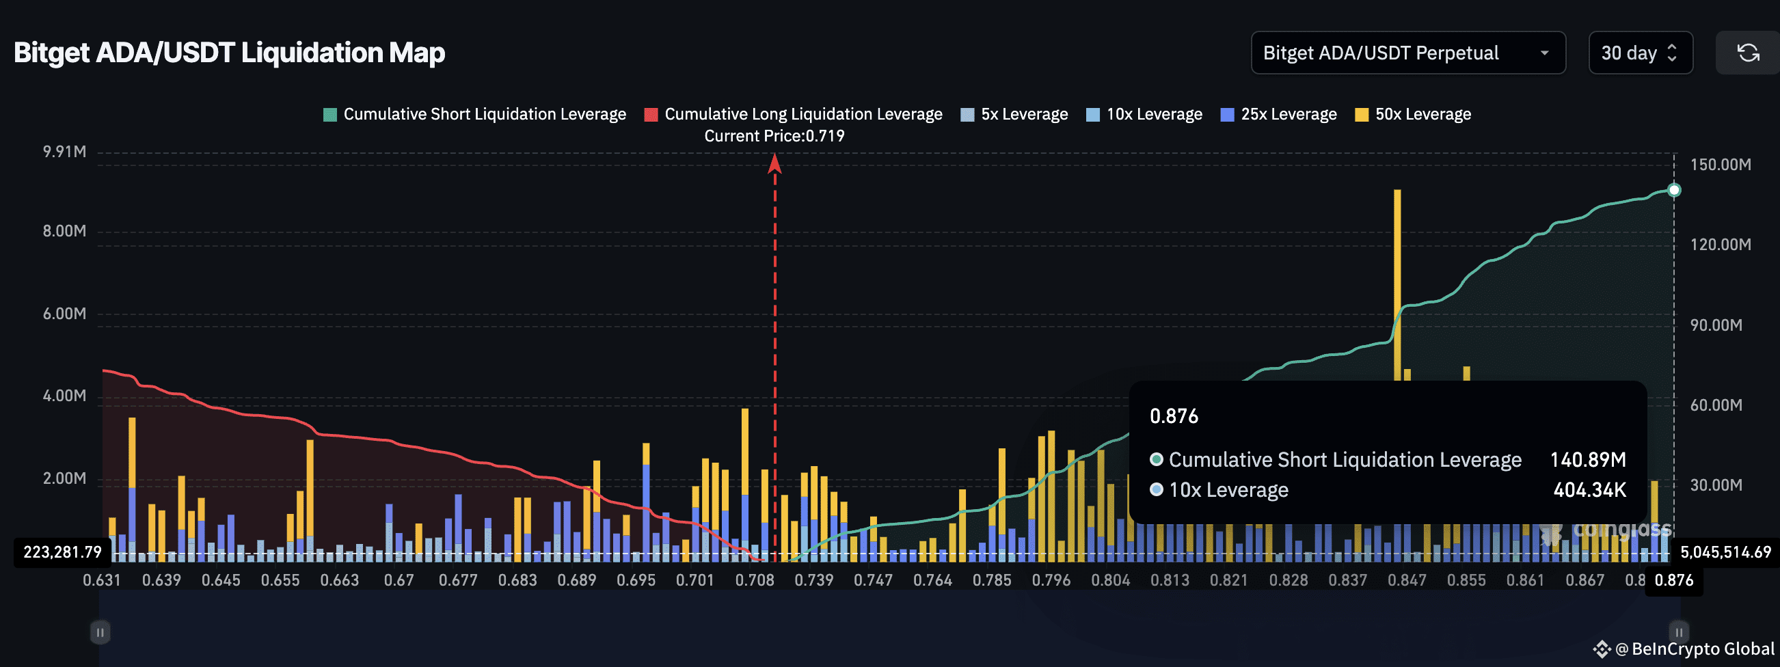The height and width of the screenshot is (667, 1780).
Task: Click the yellow 50x Leverage legend swatch
Action: pos(1362,115)
